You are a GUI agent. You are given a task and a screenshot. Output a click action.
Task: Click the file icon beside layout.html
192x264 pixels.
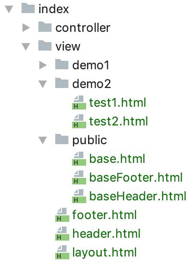coord(62,252)
